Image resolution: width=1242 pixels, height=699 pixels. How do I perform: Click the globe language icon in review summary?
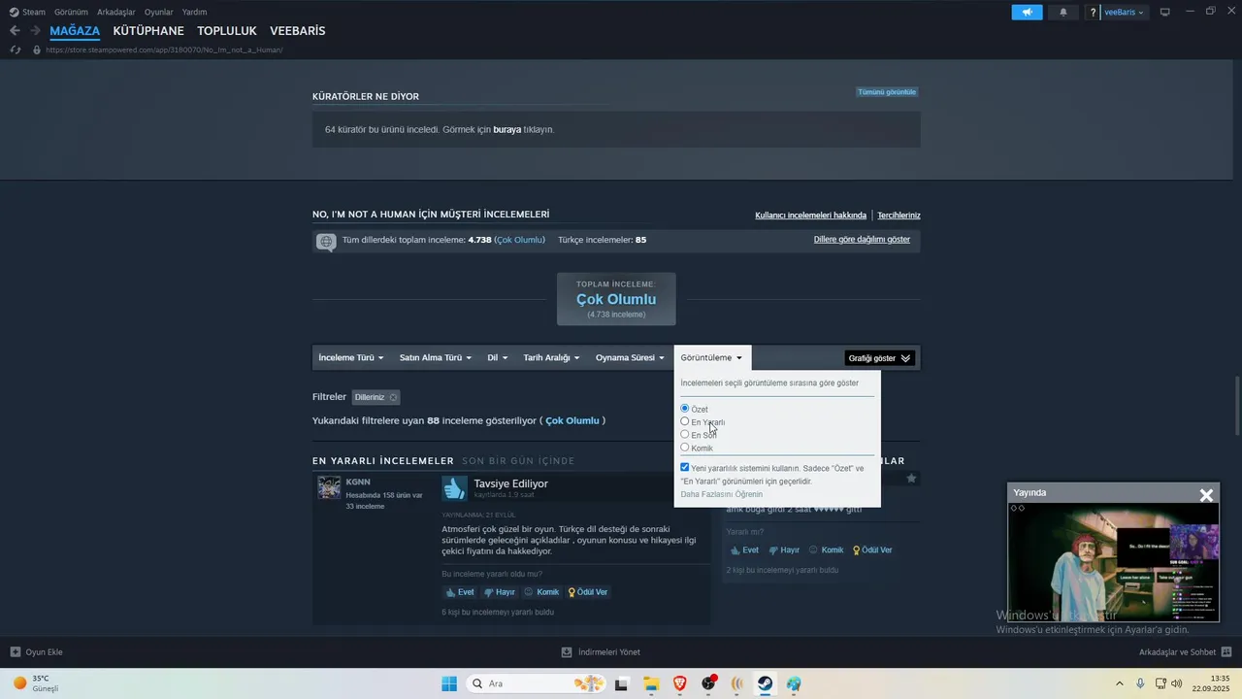[326, 241]
